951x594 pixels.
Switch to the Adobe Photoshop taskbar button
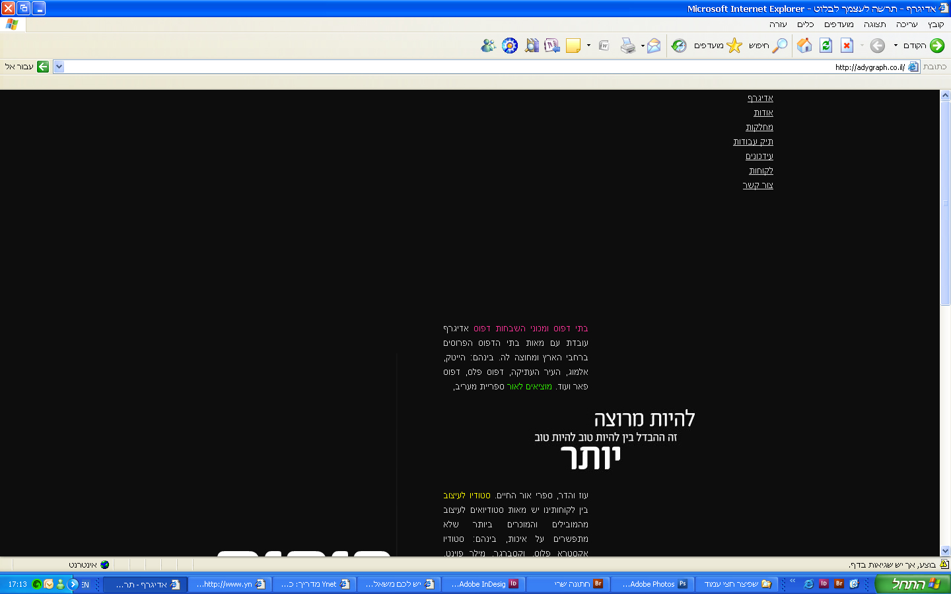coord(652,584)
